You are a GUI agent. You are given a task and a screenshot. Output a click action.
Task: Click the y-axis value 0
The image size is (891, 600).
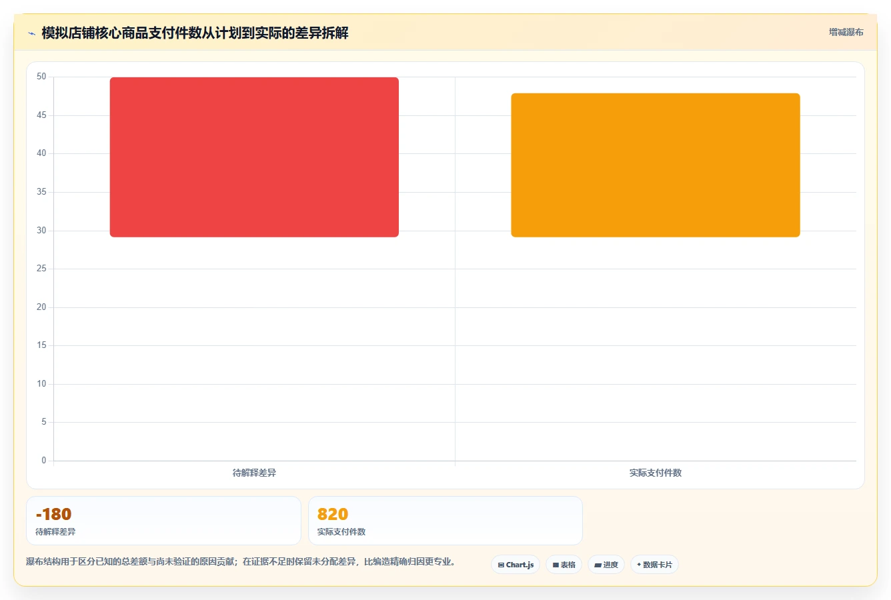tap(44, 461)
